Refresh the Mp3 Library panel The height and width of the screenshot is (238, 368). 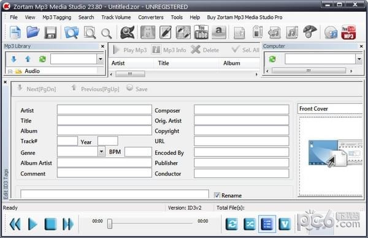point(42,59)
